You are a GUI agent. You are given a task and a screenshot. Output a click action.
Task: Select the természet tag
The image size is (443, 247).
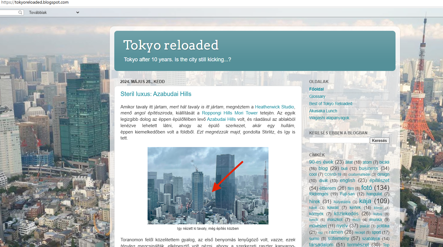[x=358, y=245]
